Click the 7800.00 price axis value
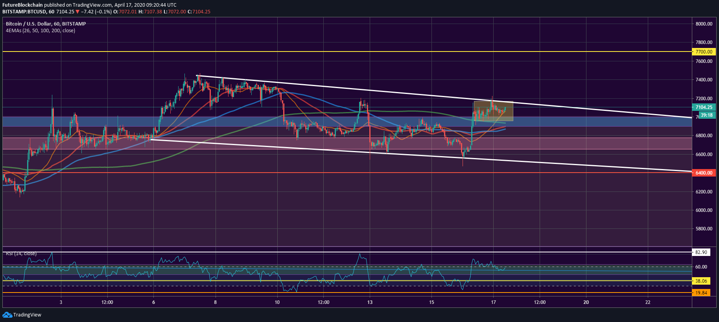Viewport: 719px width, 322px height. [704, 42]
